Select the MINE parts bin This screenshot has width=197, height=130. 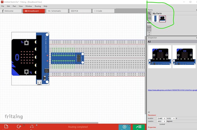149,23
